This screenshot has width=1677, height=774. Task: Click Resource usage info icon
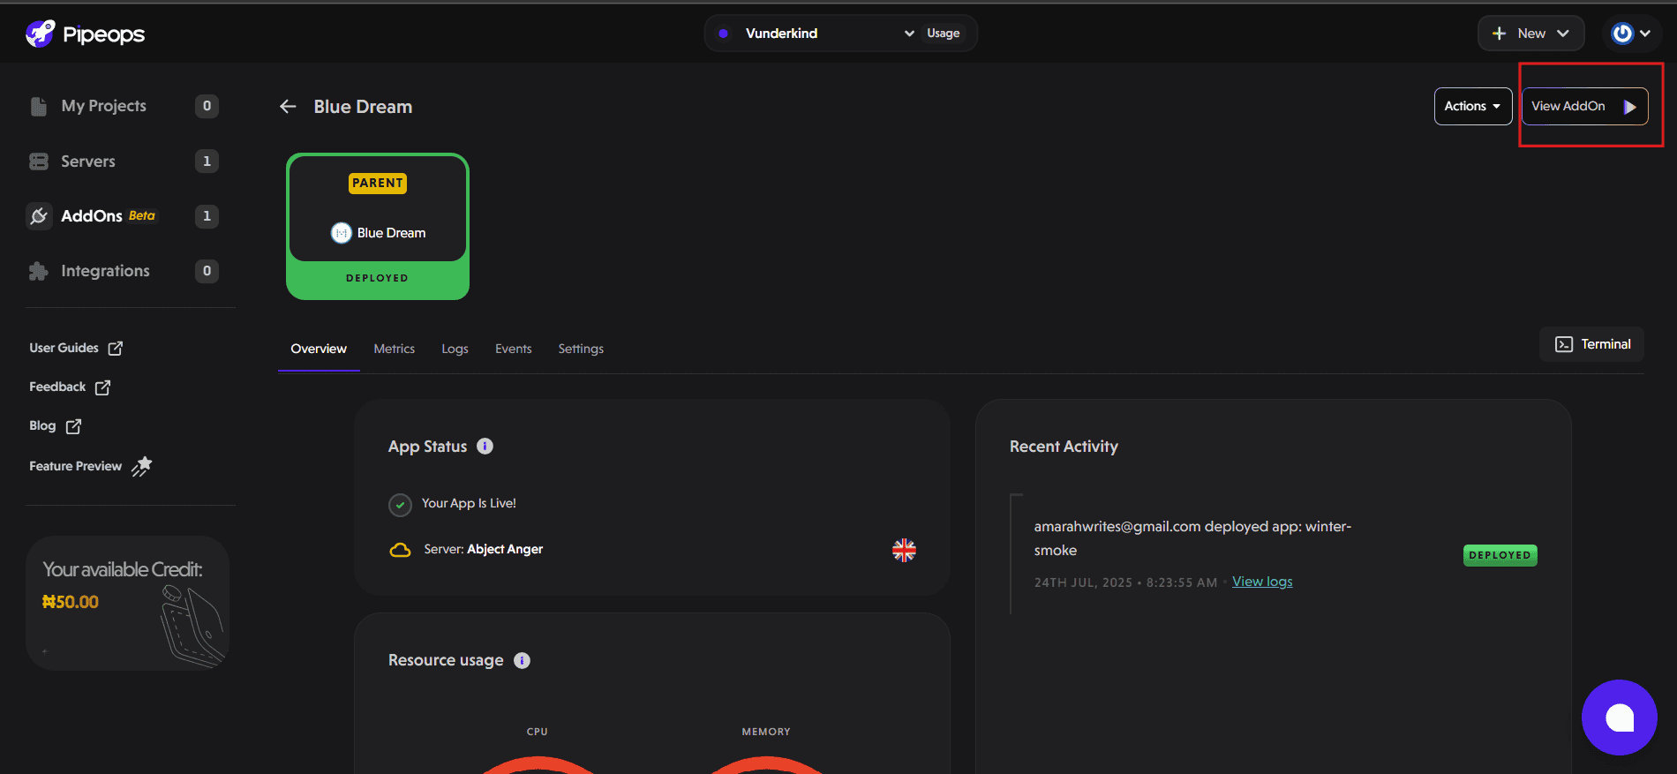[x=522, y=660]
